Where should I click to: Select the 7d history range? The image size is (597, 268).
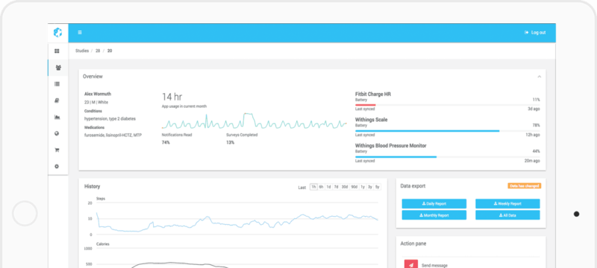(x=337, y=187)
